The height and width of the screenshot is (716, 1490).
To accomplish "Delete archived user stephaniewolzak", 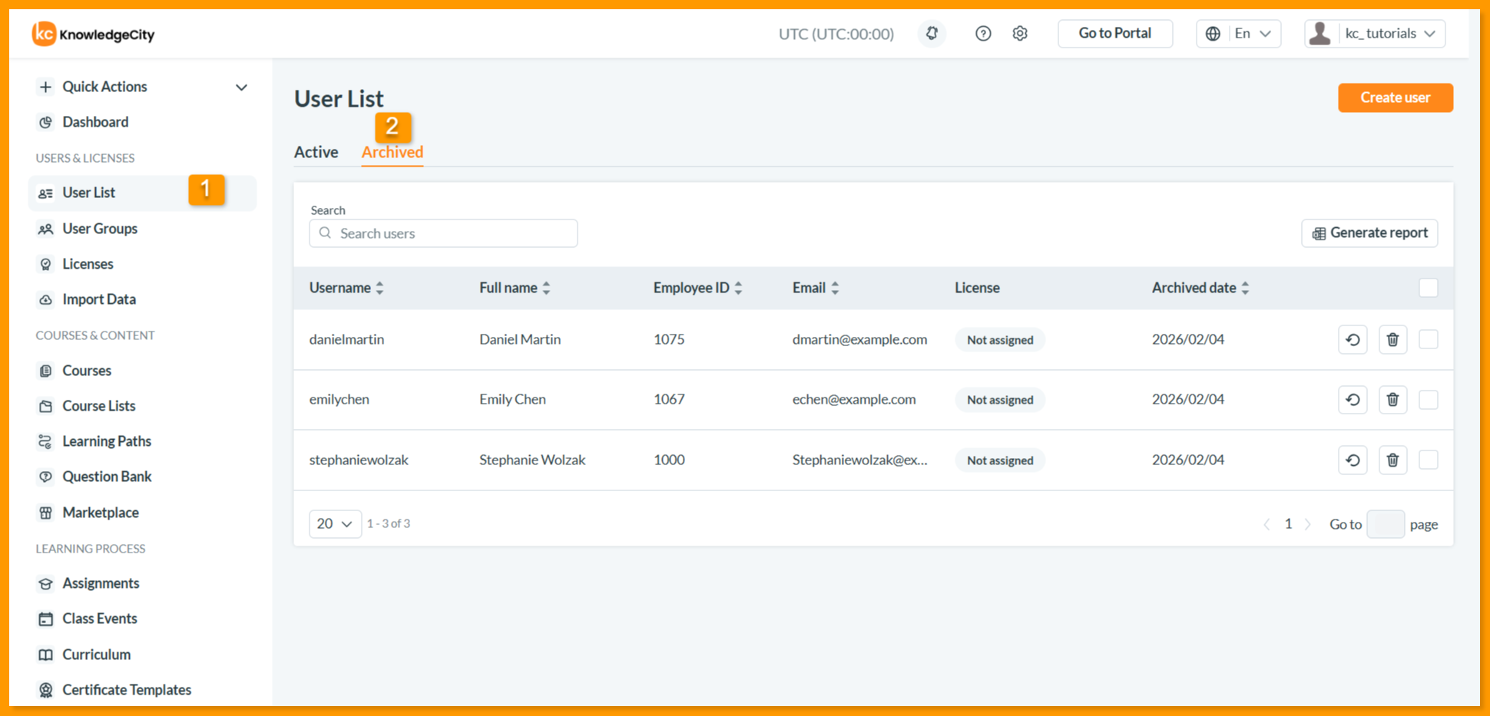I will (x=1392, y=460).
